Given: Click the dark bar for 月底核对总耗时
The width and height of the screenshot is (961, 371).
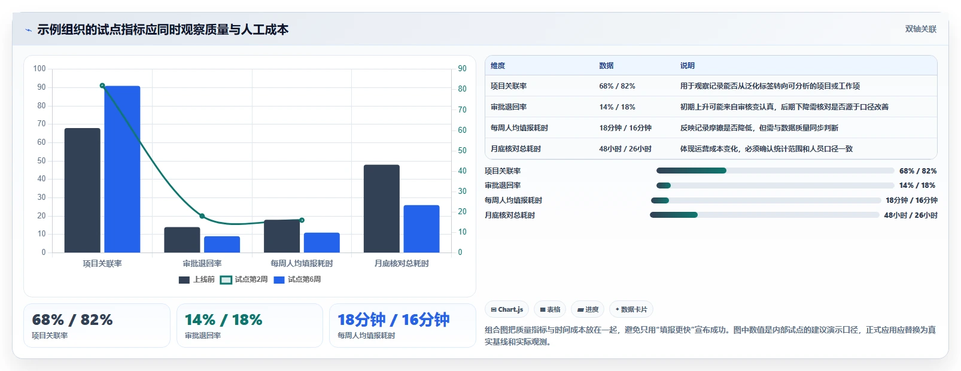Looking at the screenshot, I should click(382, 208).
